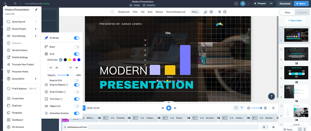Open the help question mark button
The width and height of the screenshot is (311, 131).
tap(271, 96)
